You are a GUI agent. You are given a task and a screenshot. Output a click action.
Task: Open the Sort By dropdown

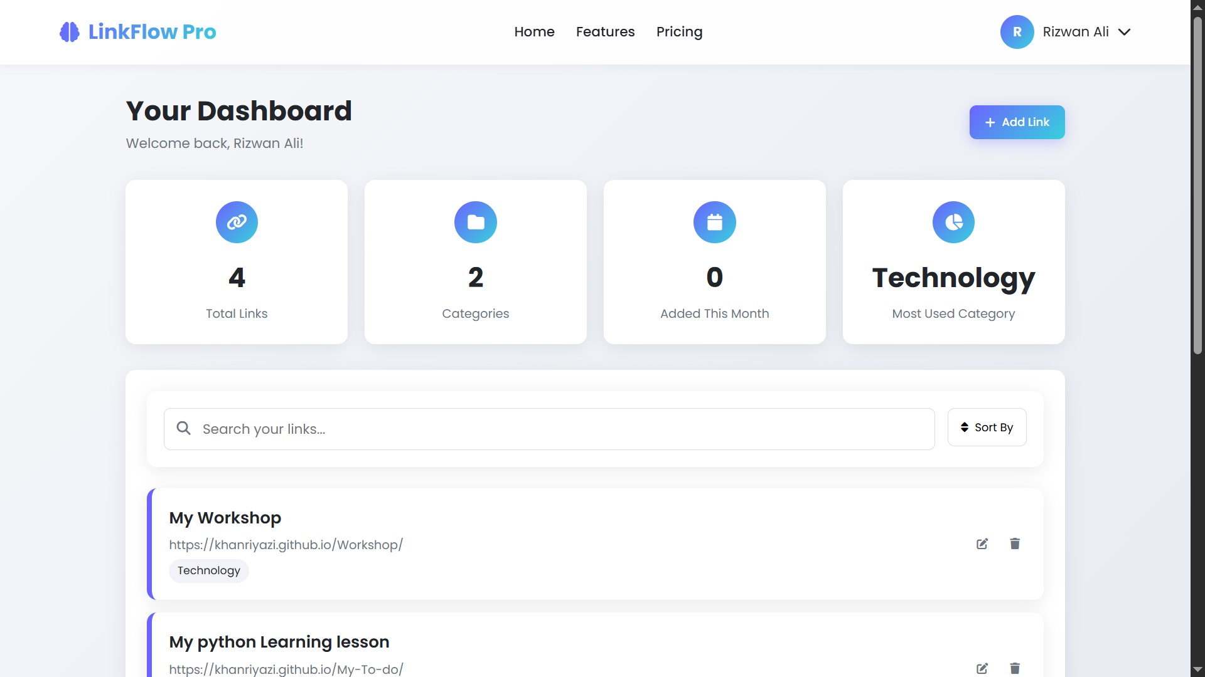click(987, 428)
